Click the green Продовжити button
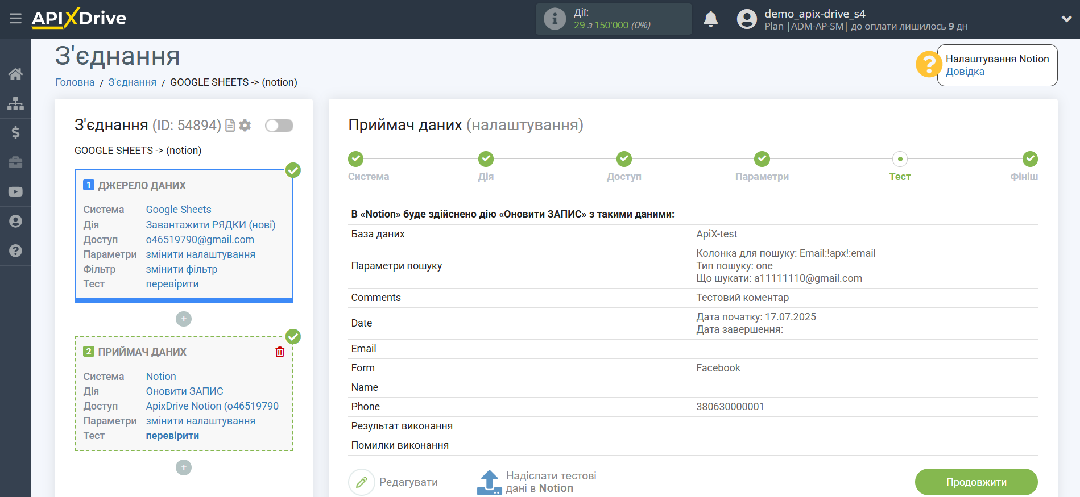Screen dimensions: 1080x497 click(976, 482)
